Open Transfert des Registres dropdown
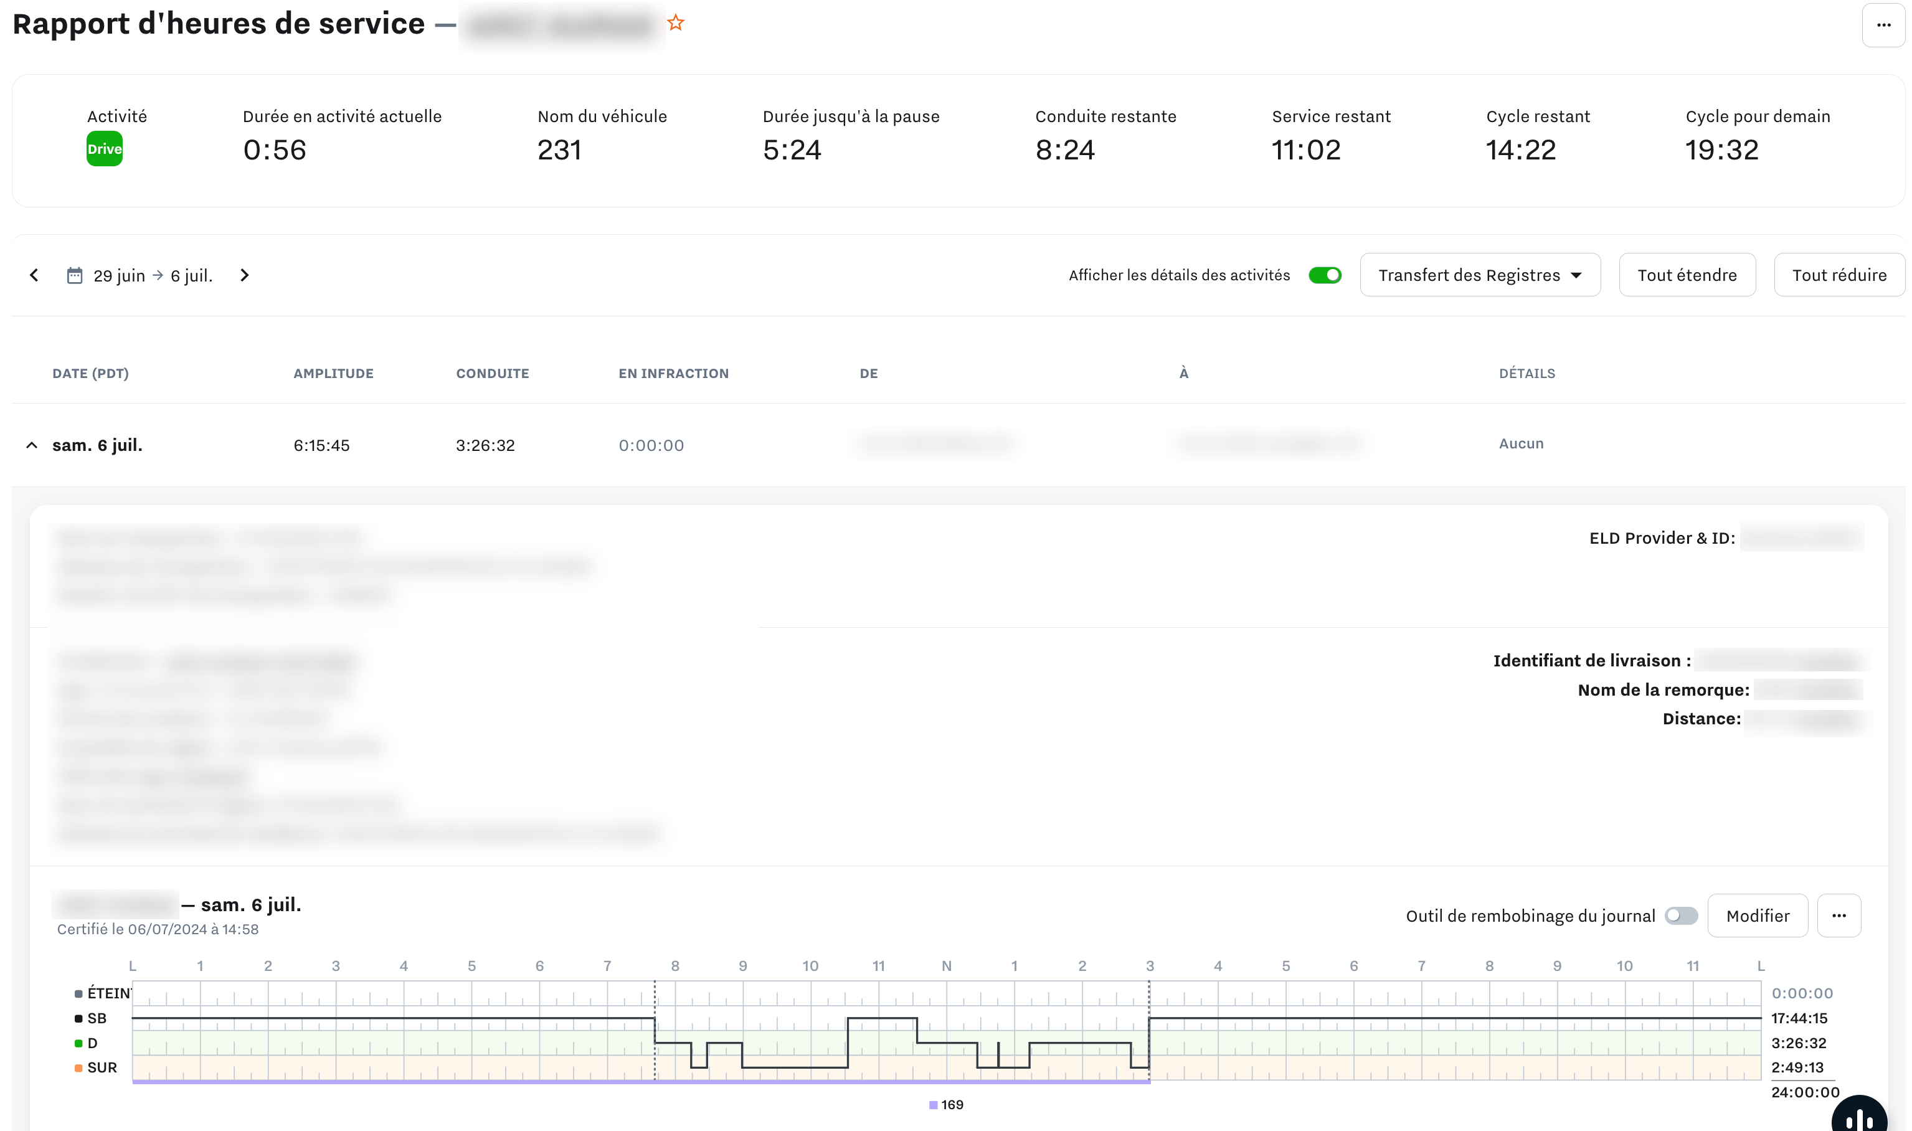Screen dimensions: 1912x1131 point(1479,275)
